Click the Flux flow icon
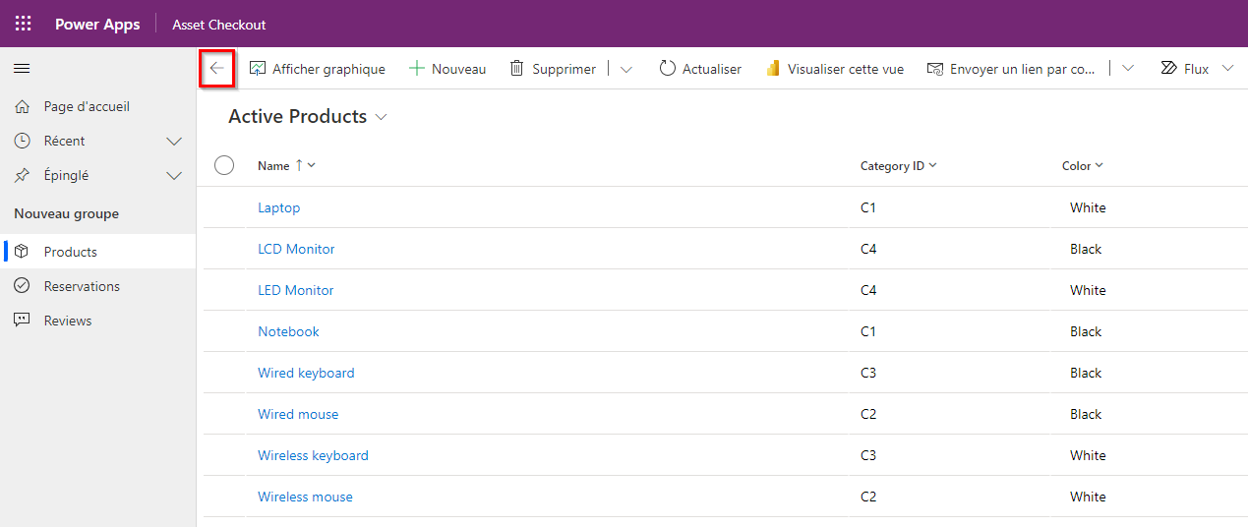1248x527 pixels. point(1168,69)
